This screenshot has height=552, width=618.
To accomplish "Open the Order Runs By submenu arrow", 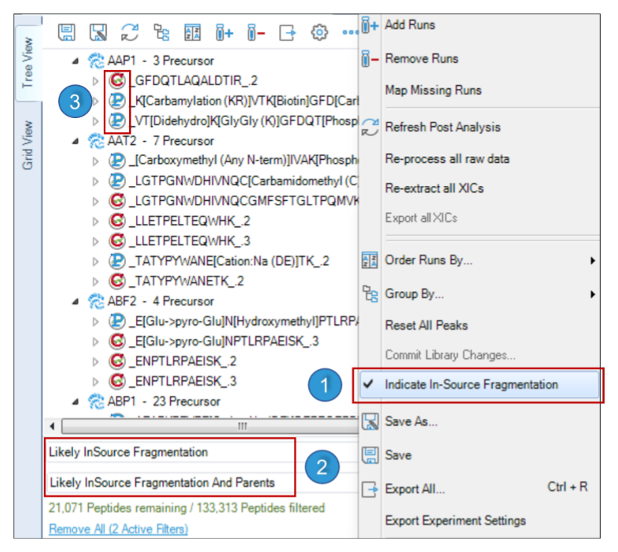I will (x=593, y=261).
